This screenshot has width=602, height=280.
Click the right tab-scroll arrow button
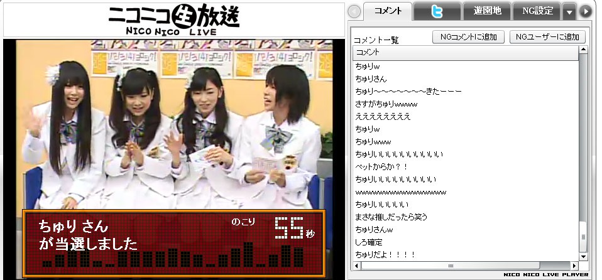(x=585, y=11)
